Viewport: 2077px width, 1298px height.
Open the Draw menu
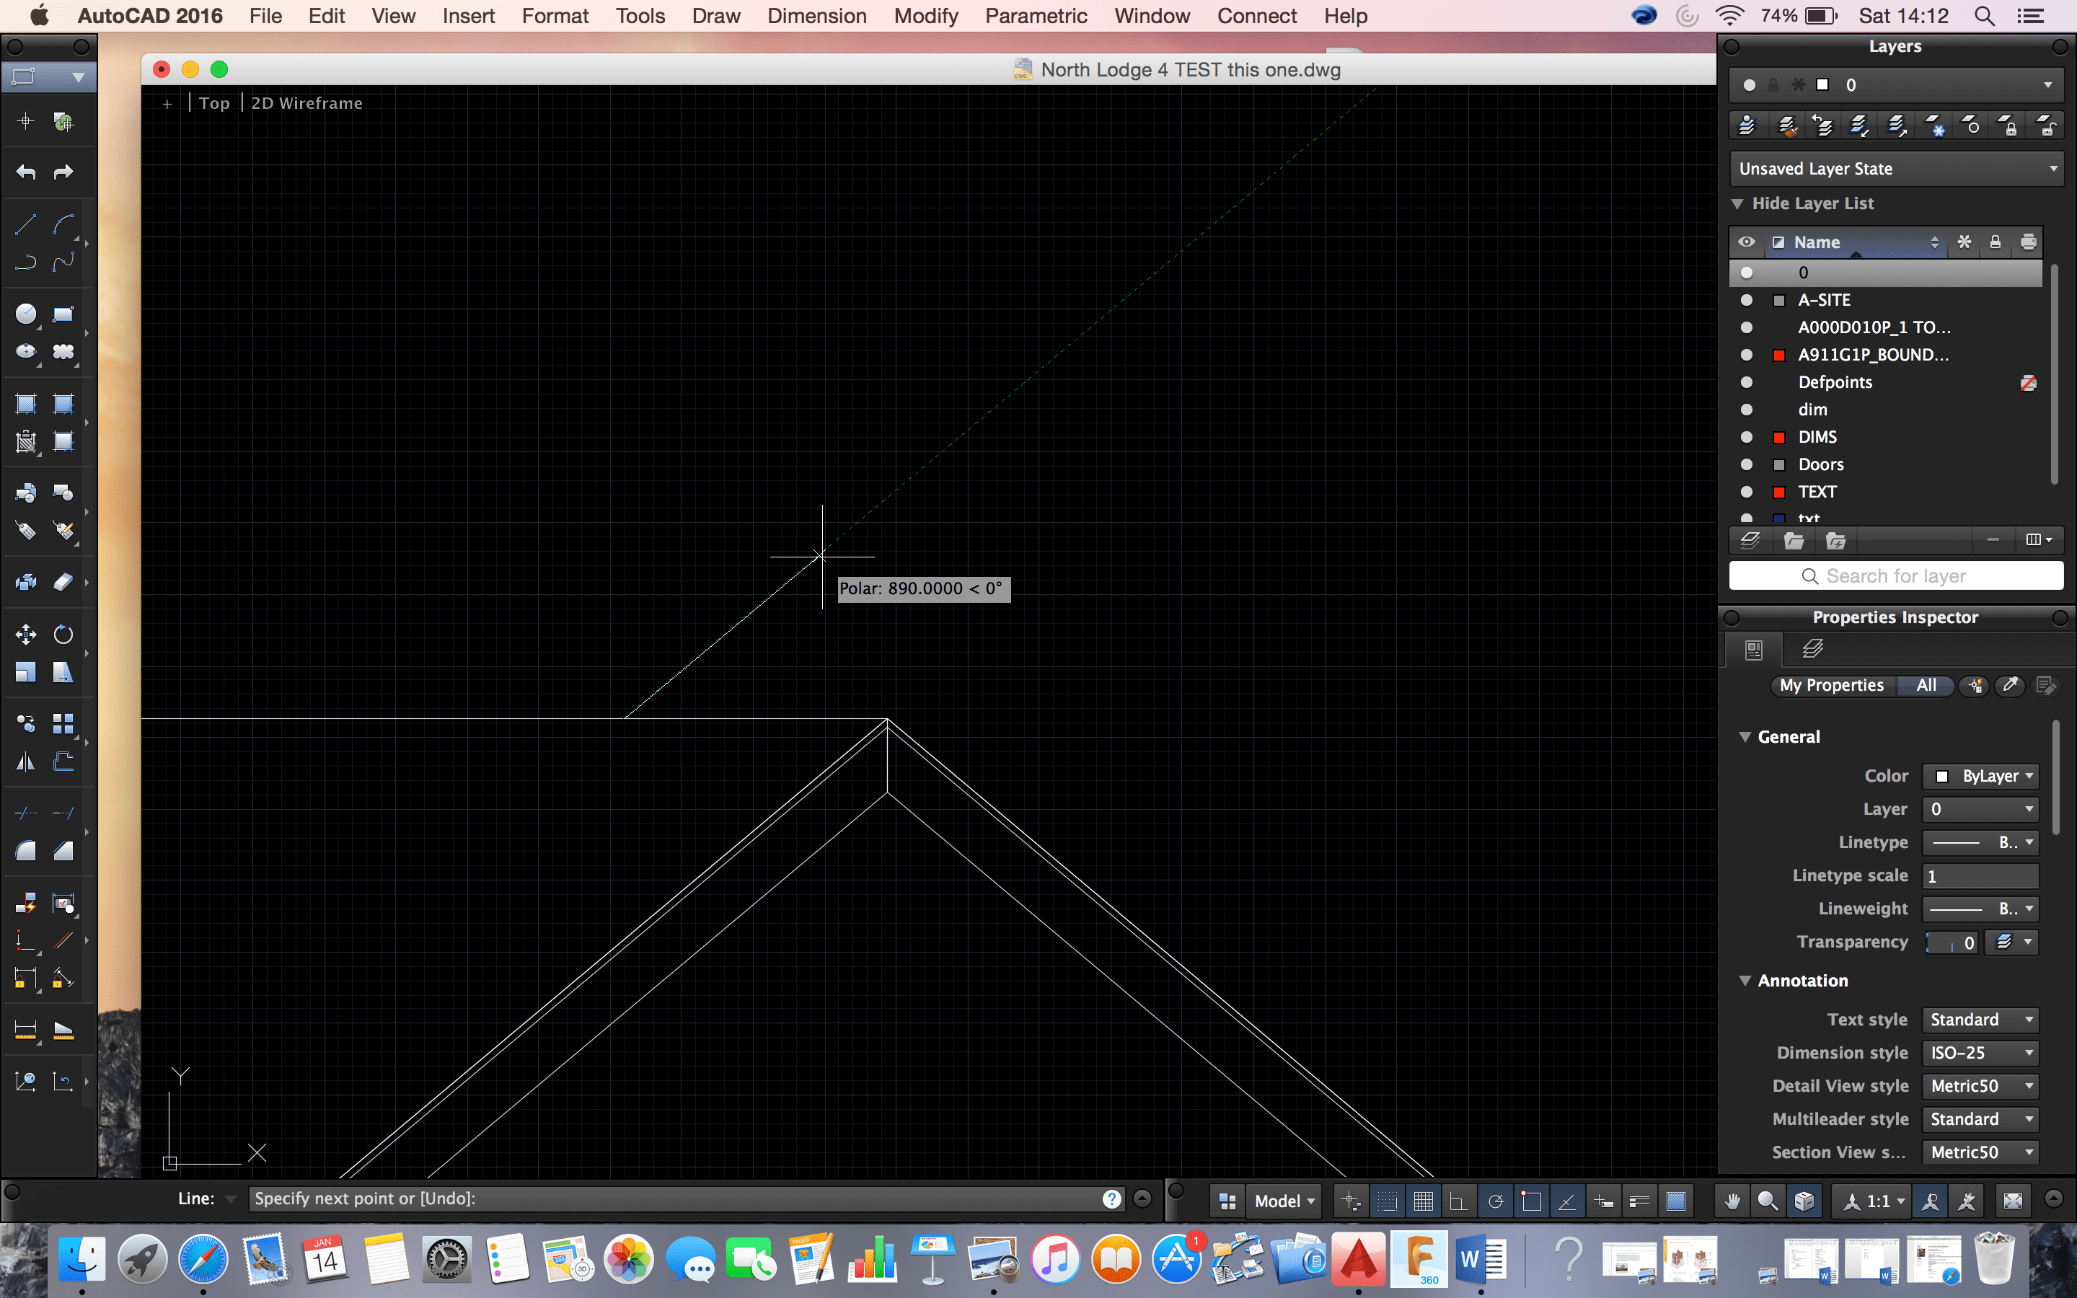pos(716,15)
